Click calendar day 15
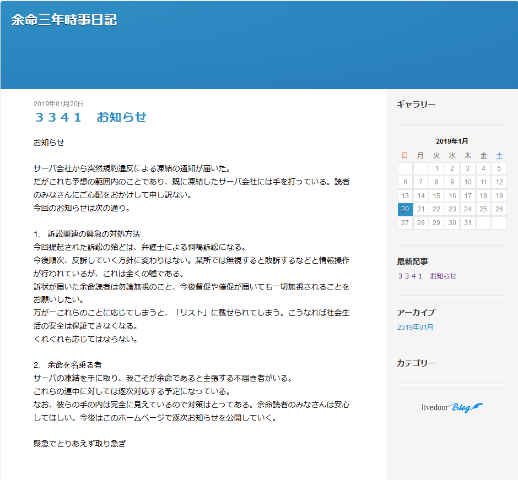Image resolution: width=518 pixels, height=480 pixels. pos(436,196)
